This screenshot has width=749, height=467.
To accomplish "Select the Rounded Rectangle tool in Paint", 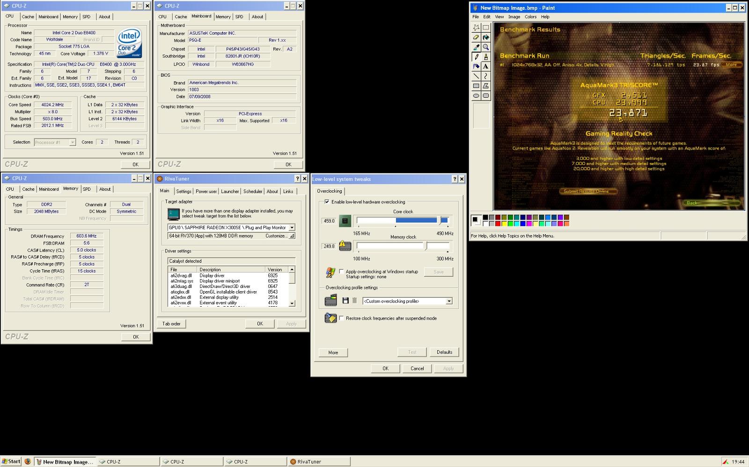I will coord(486,96).
